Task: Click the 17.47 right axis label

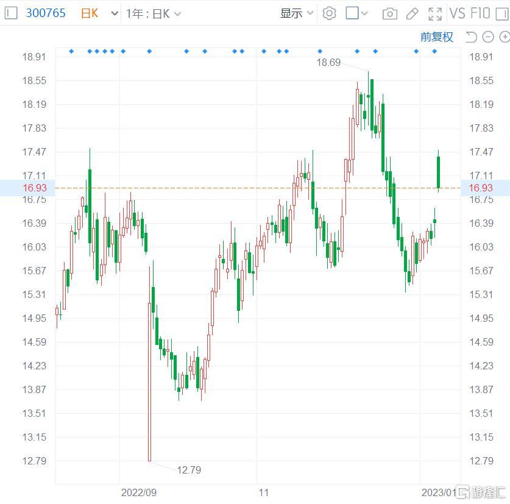Action: [x=481, y=152]
